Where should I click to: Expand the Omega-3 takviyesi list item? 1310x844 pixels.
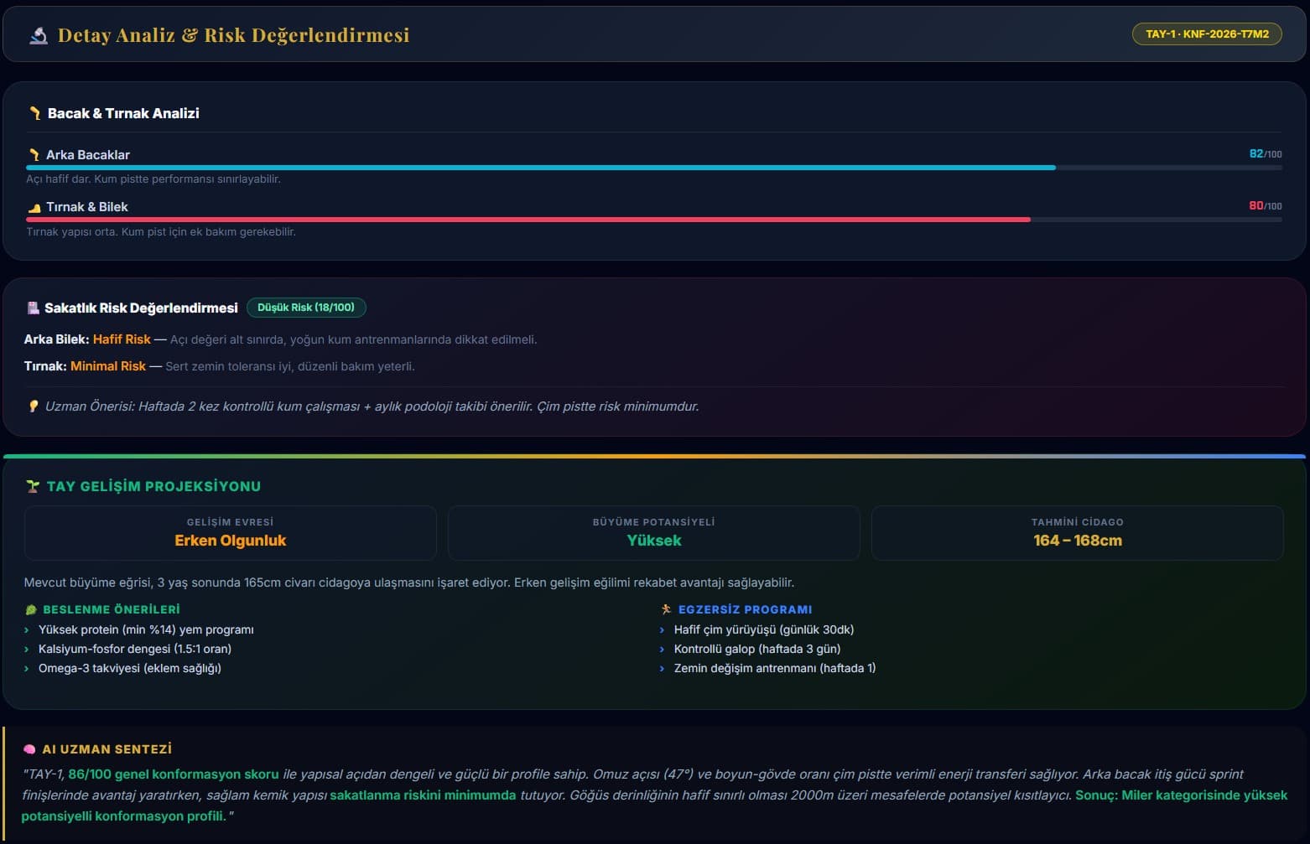(129, 668)
